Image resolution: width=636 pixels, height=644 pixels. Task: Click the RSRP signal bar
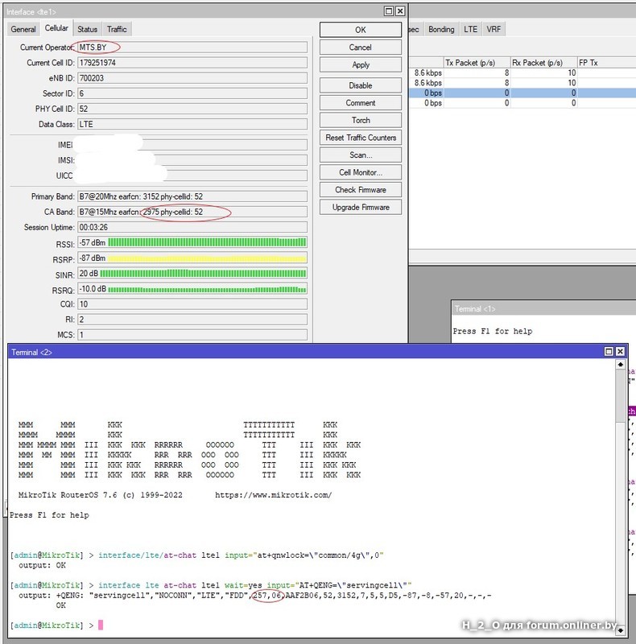point(207,258)
